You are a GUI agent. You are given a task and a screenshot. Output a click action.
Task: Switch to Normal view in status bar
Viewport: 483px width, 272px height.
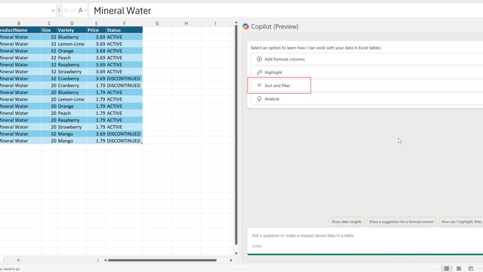(446, 269)
